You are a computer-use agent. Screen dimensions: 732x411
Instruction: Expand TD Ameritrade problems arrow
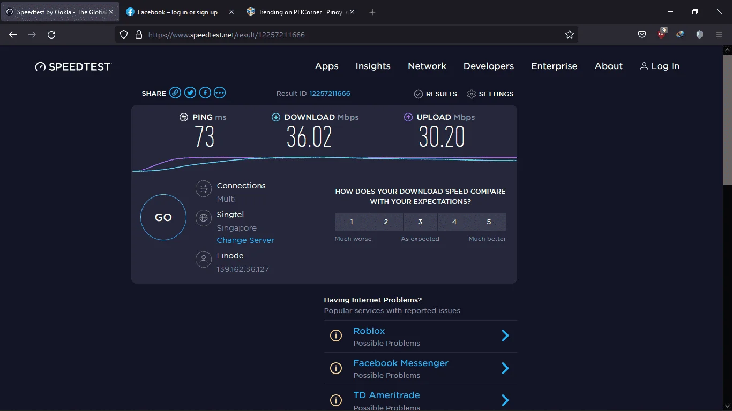[505, 400]
